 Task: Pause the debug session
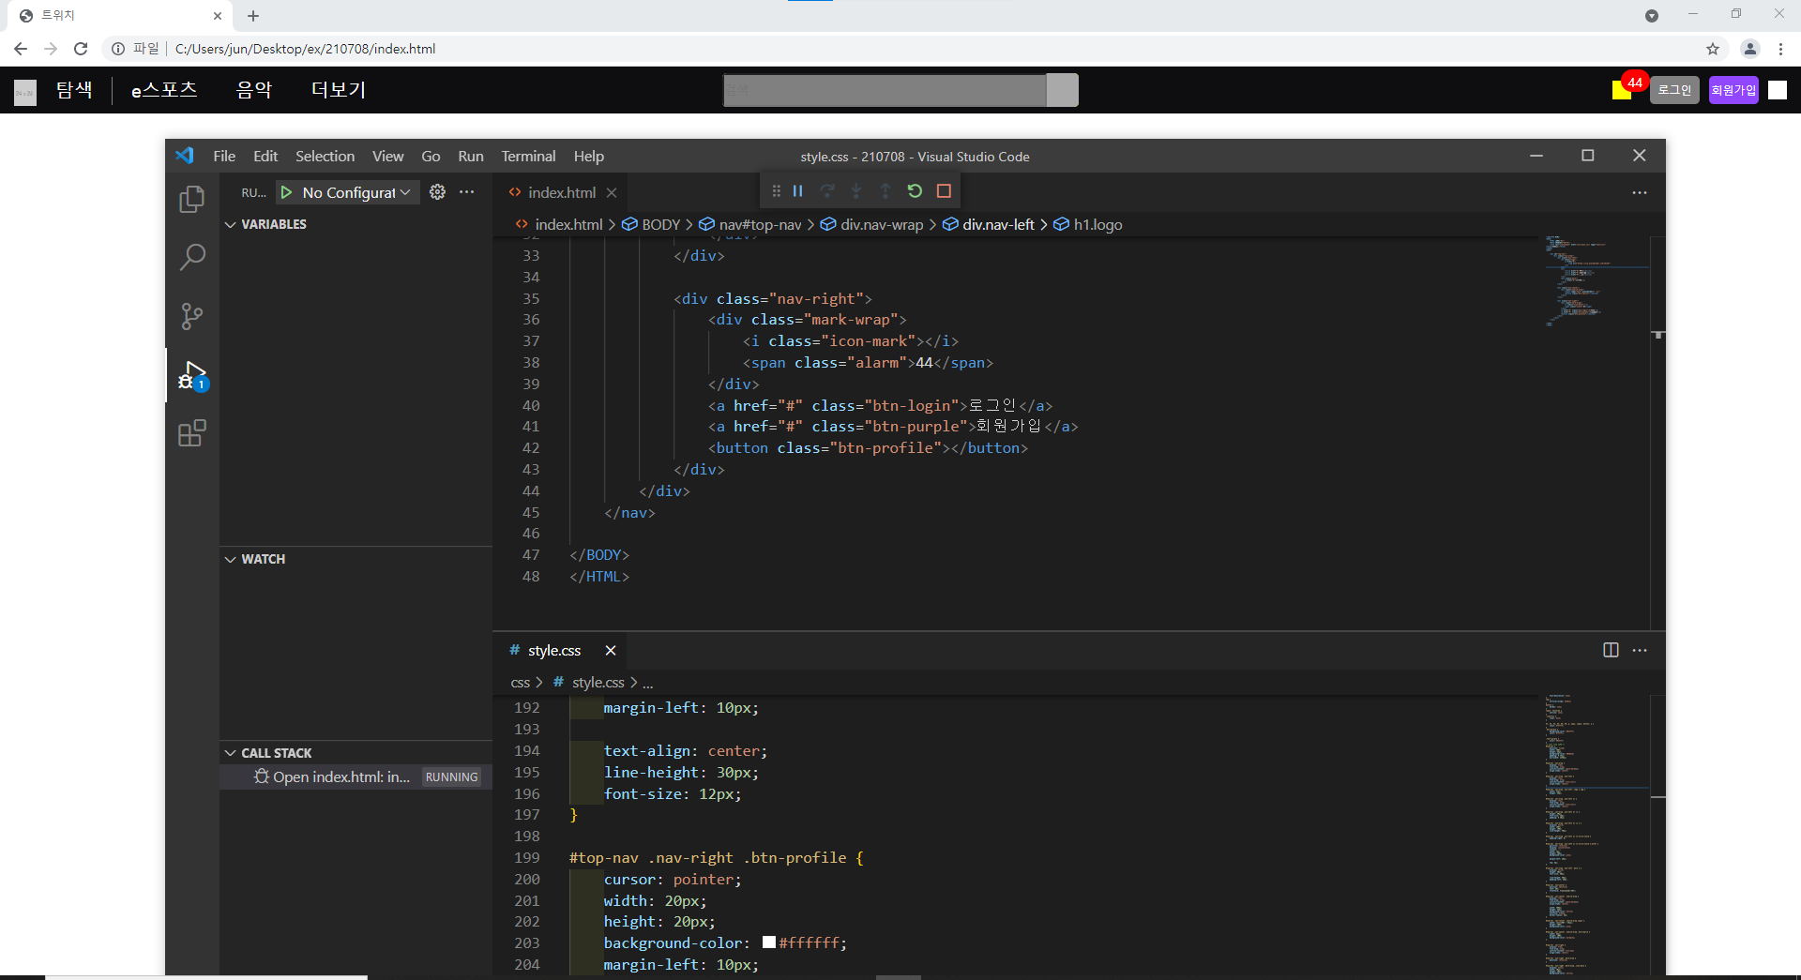pyautogui.click(x=797, y=191)
